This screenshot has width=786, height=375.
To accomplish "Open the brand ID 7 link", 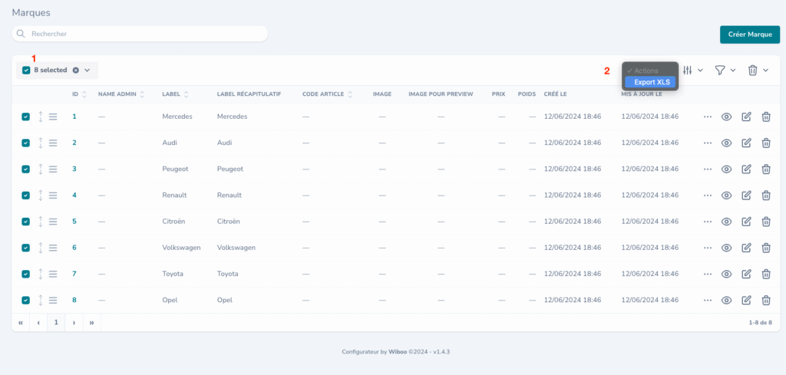I will point(74,274).
